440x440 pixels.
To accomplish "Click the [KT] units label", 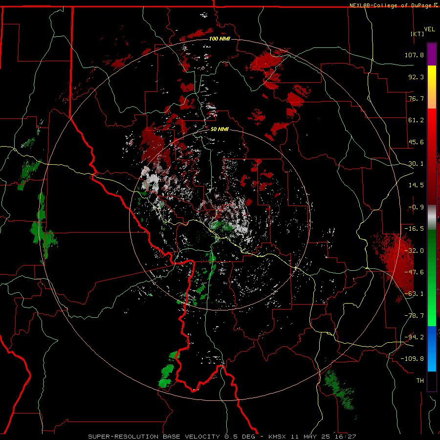I will pos(418,34).
